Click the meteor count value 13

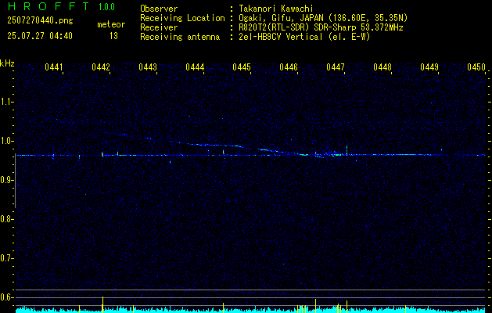point(113,36)
